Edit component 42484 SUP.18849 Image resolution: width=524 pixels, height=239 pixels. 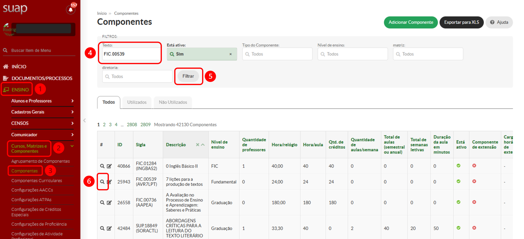(x=109, y=228)
